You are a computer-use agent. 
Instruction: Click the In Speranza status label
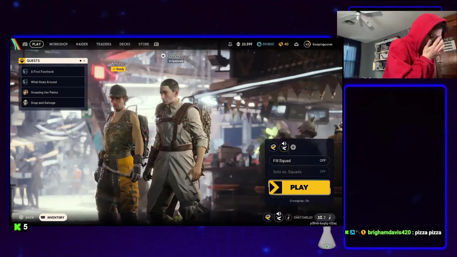point(176,61)
